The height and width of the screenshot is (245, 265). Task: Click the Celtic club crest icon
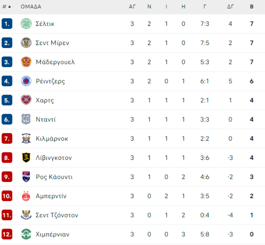tap(26, 24)
